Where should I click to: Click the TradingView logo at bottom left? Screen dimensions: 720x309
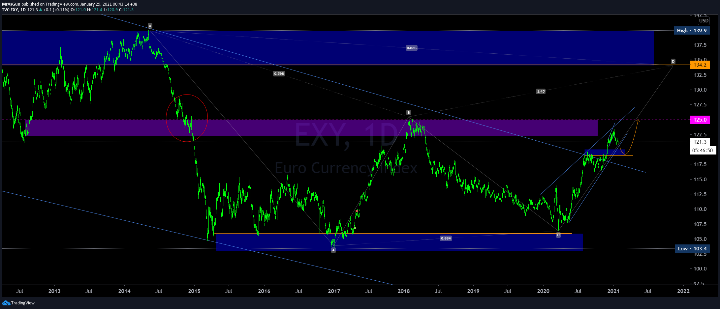click(x=18, y=303)
